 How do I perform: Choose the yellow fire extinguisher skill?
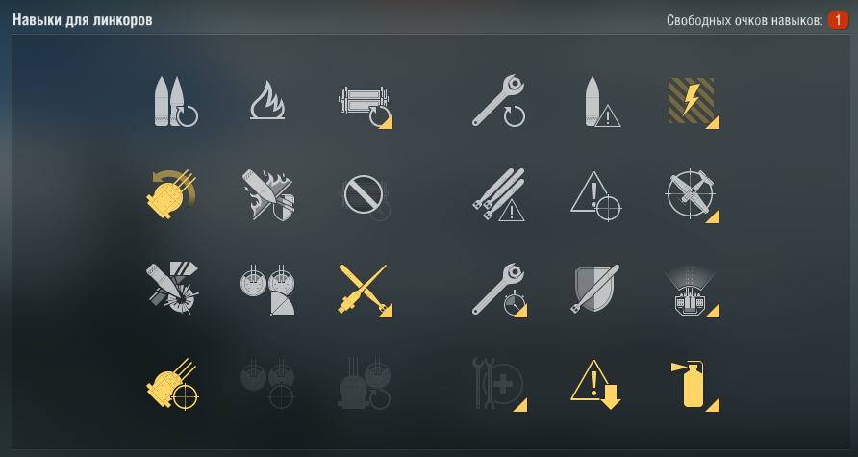tap(694, 385)
